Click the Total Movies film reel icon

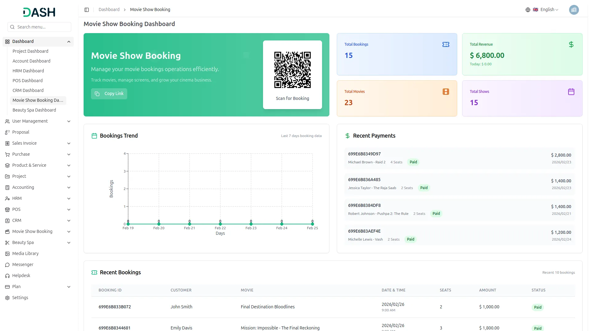pyautogui.click(x=446, y=91)
